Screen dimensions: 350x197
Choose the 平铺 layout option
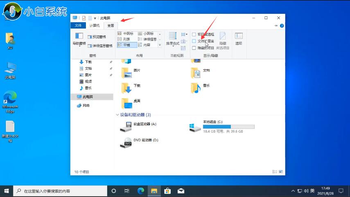(127, 45)
